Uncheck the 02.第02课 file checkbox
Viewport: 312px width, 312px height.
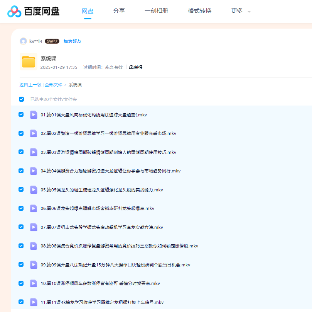click(21, 133)
